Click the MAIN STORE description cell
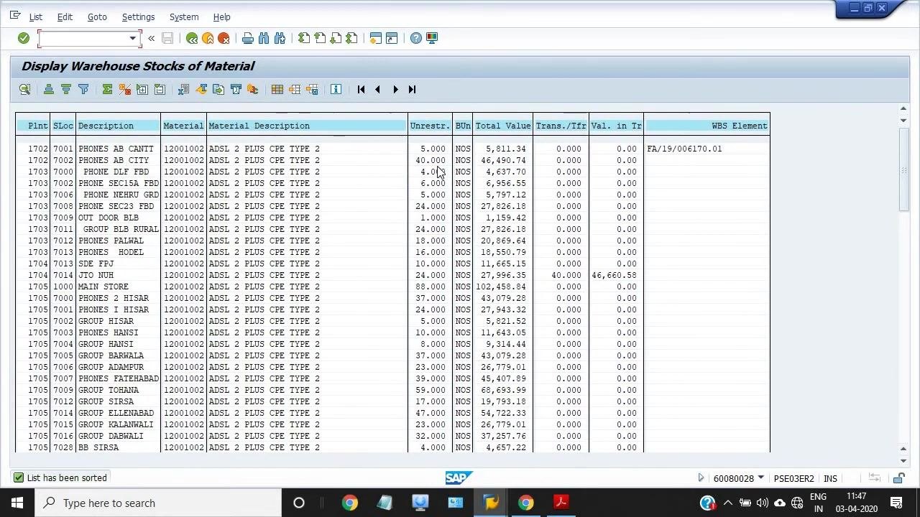 tap(103, 287)
